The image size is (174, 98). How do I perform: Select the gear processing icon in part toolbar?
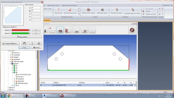[60, 30]
